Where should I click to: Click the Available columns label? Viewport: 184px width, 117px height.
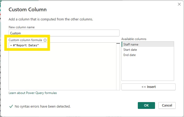pos(134,39)
